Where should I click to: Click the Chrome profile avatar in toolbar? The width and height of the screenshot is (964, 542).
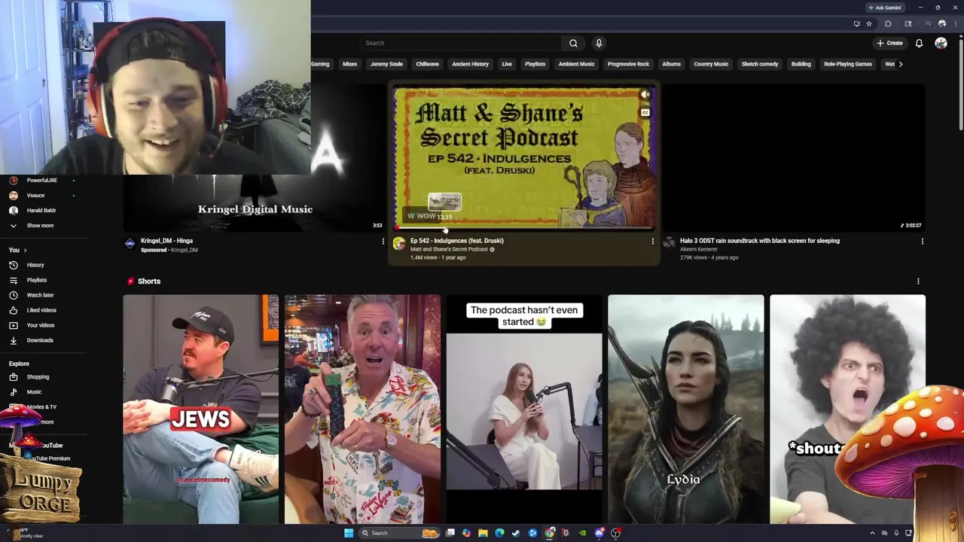941,24
